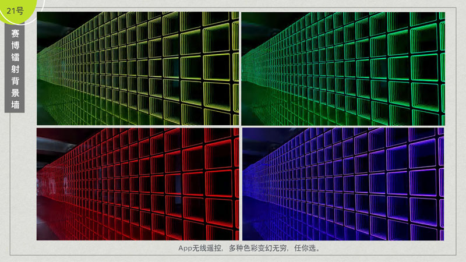
Task: Open the green laser wall photo
Action: click(x=343, y=69)
